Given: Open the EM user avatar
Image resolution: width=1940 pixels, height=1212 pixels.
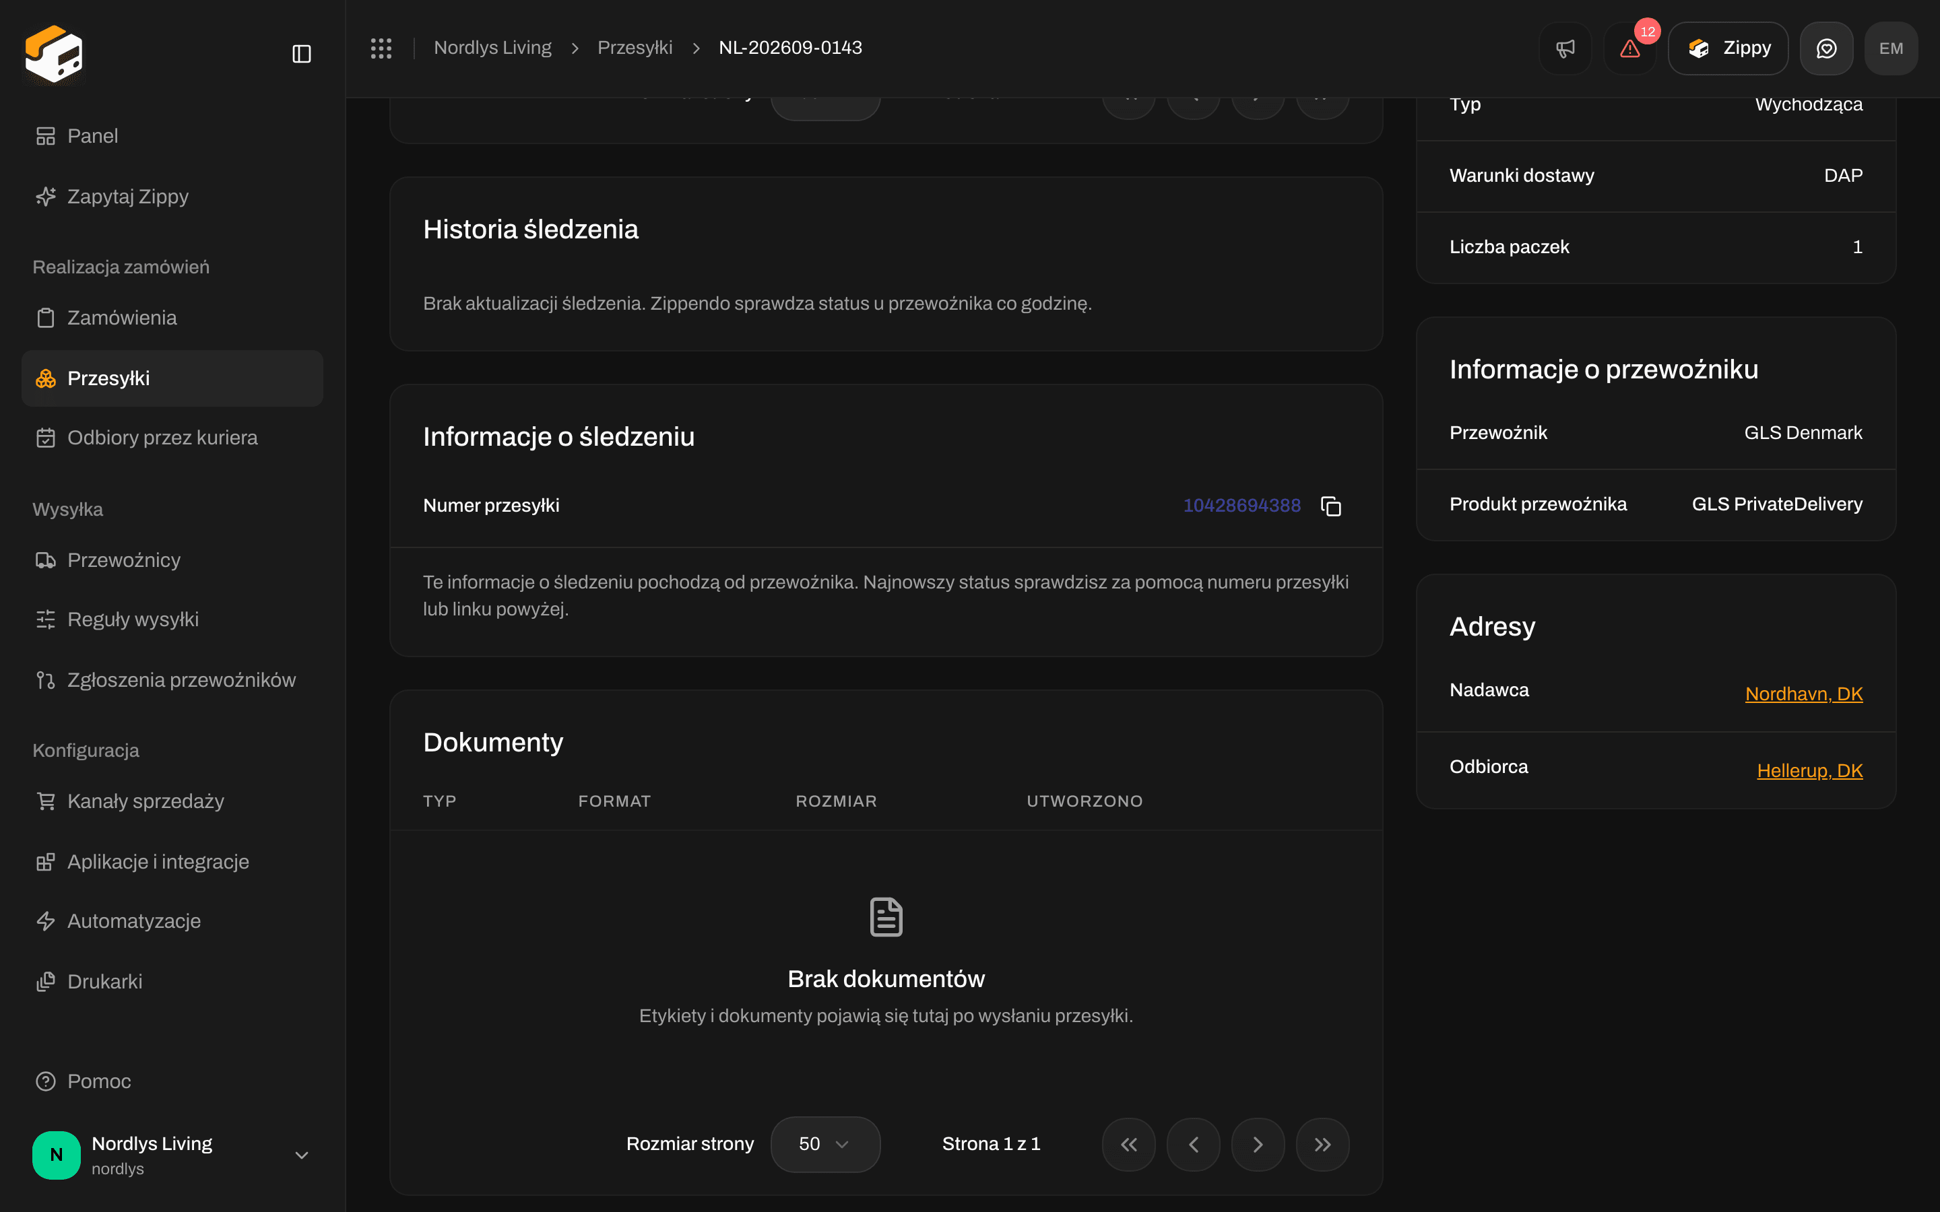Looking at the screenshot, I should pyautogui.click(x=1891, y=48).
